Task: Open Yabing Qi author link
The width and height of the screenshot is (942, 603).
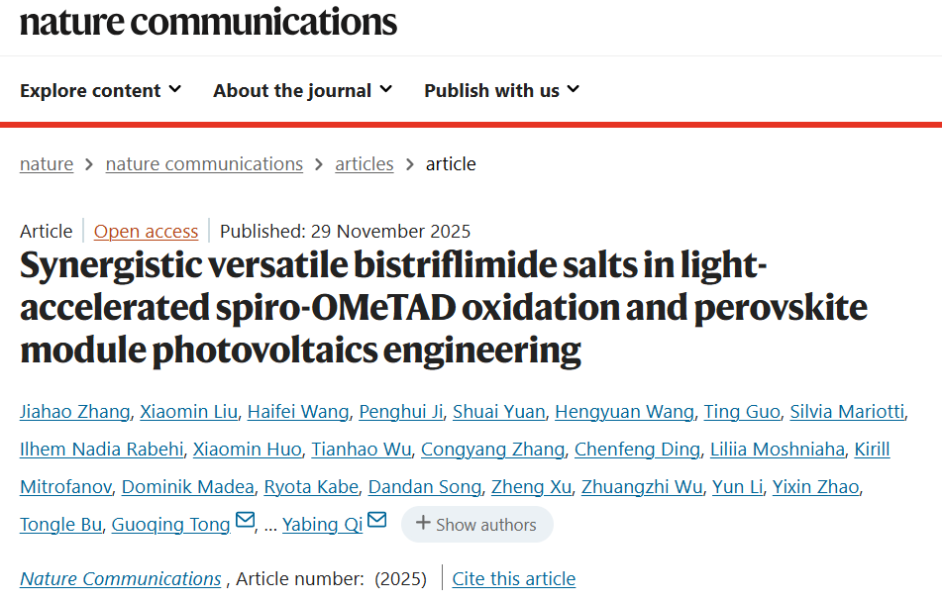Action: pos(323,525)
